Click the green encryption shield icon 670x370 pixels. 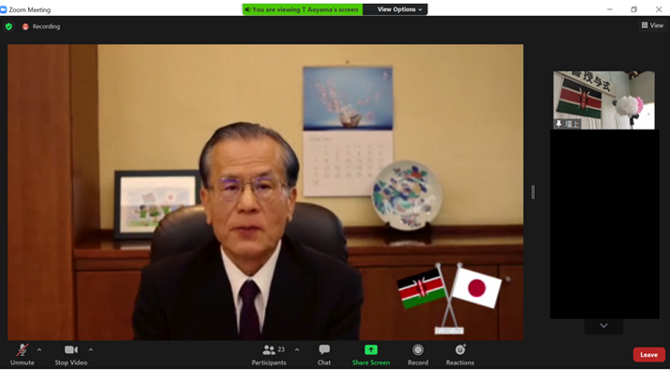[x=8, y=26]
